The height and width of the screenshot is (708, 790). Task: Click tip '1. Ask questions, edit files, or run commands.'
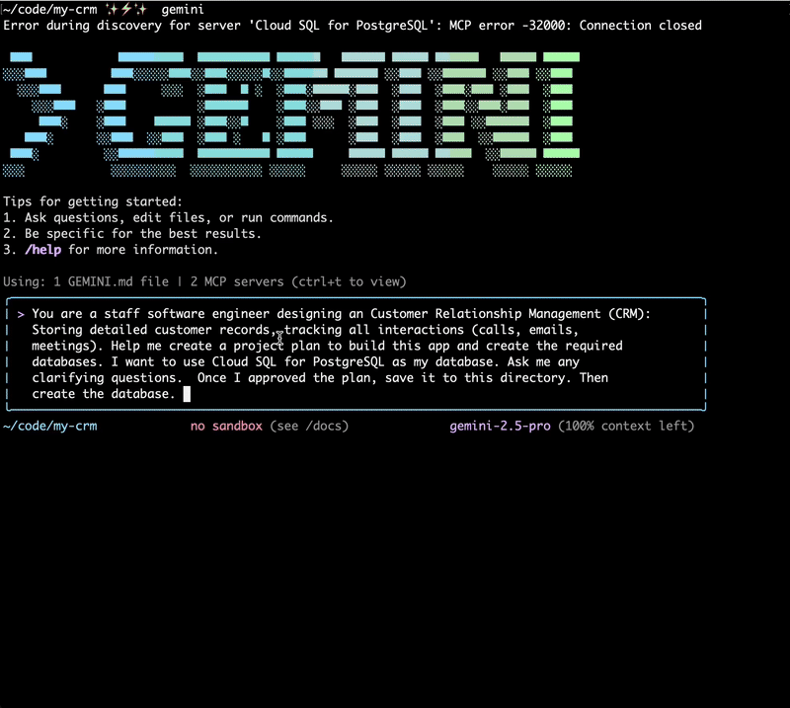[168, 218]
